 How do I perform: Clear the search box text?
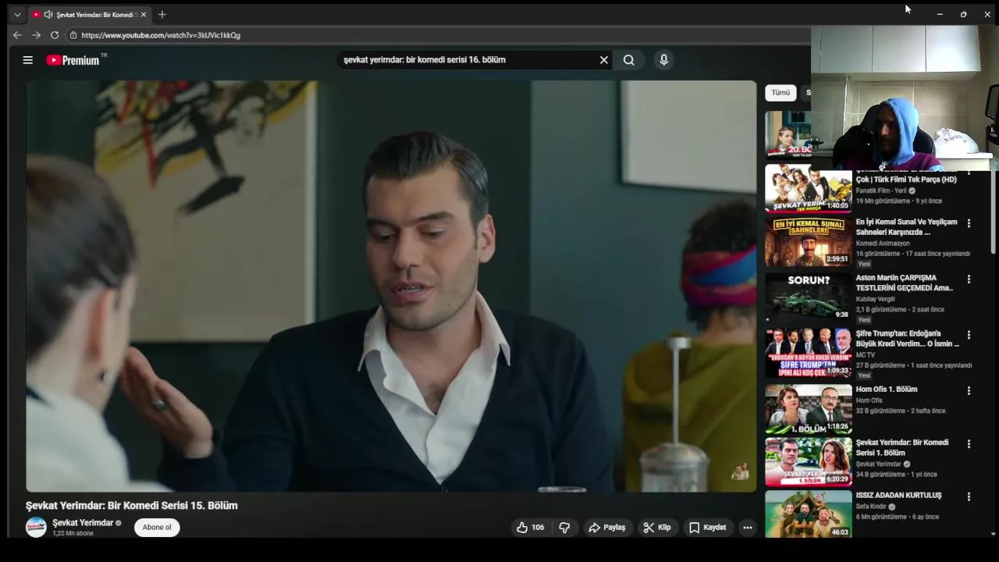coord(603,60)
